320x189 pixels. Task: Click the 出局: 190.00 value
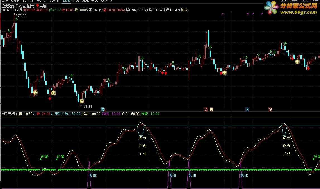coord(91,113)
